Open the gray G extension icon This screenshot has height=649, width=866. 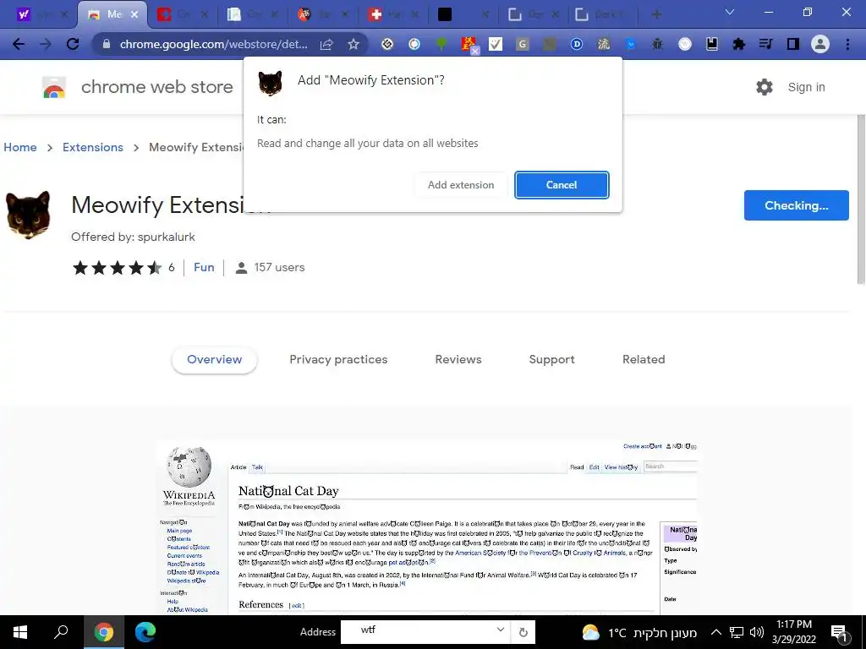pyautogui.click(x=523, y=44)
